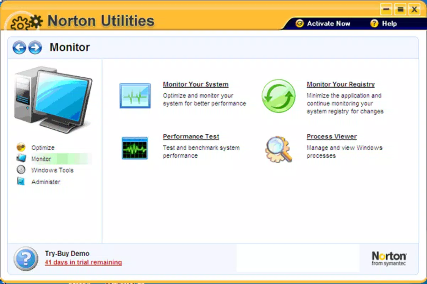Image resolution: width=427 pixels, height=284 pixels.
Task: Click the blue question mark help icon
Action: [x=26, y=259]
